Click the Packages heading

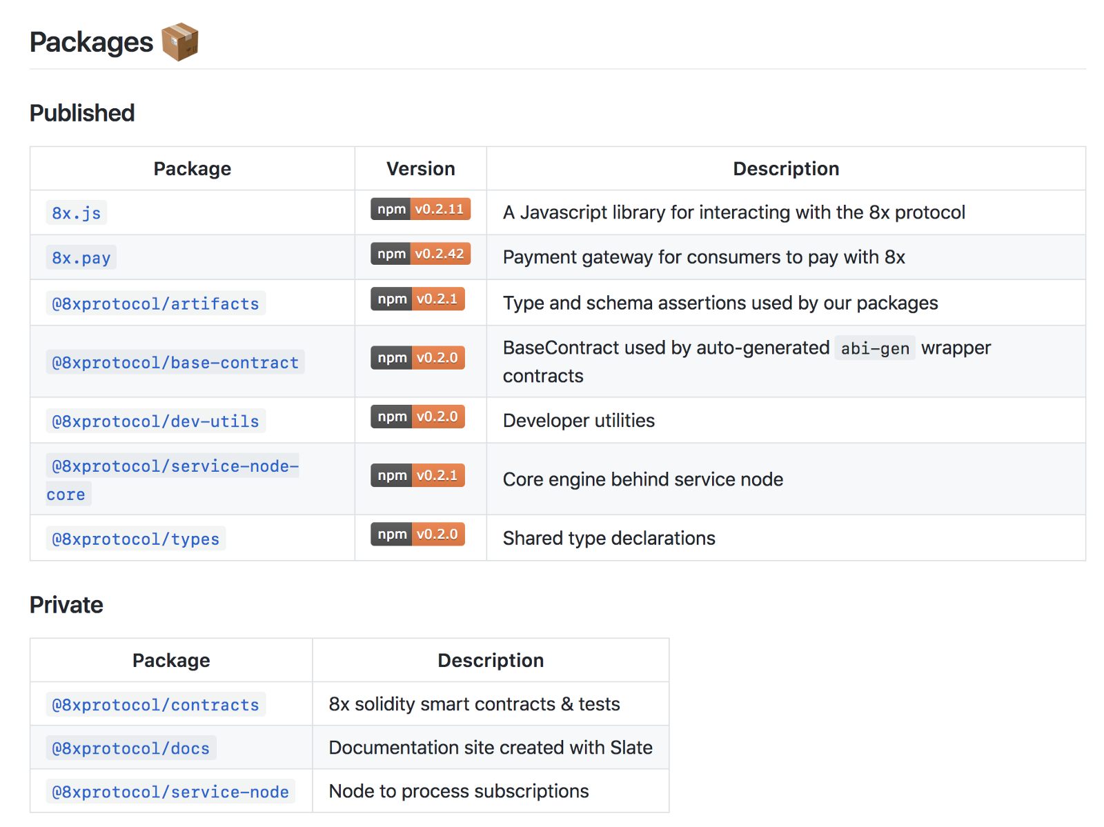(x=91, y=42)
